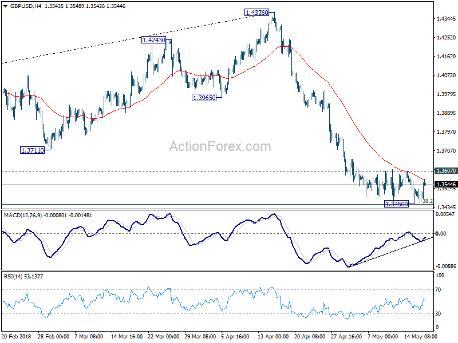Click the 38.2 Fibonacci level label
Viewport: 458px width, 343px height.
coord(428,201)
